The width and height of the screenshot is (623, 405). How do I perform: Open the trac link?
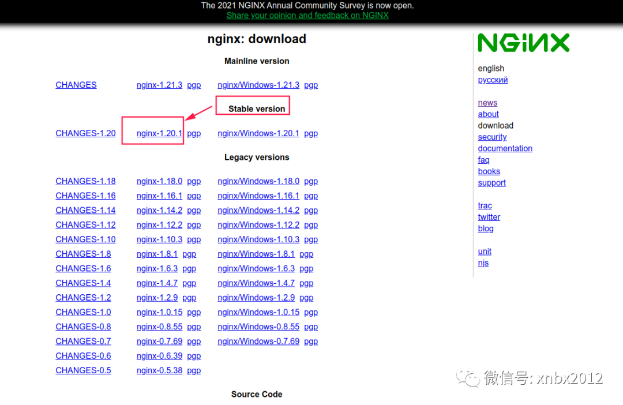pos(485,205)
